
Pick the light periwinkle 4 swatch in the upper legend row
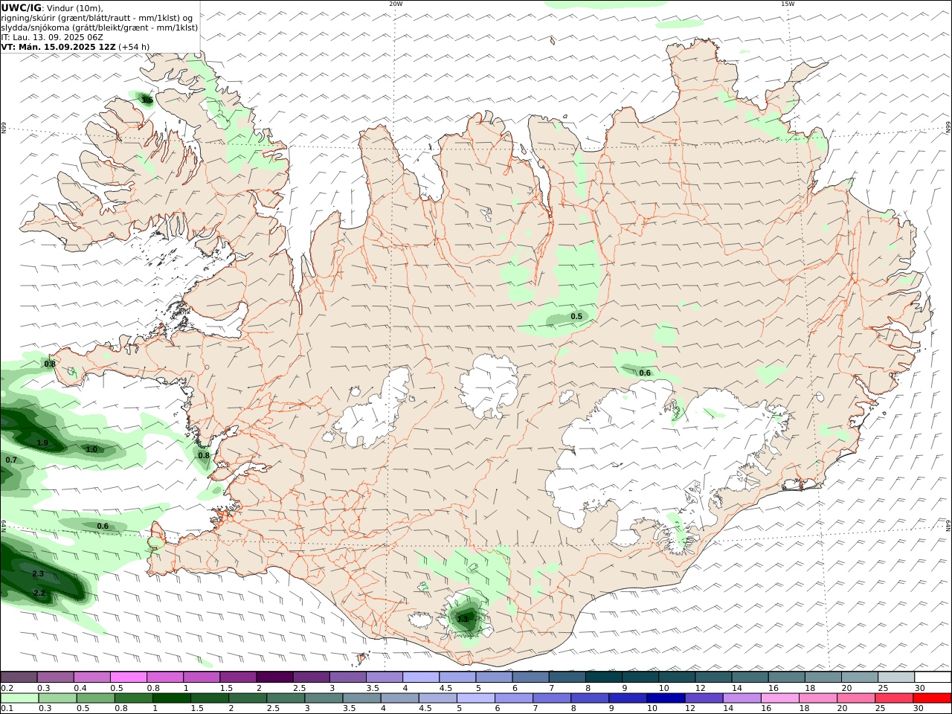[x=420, y=677]
